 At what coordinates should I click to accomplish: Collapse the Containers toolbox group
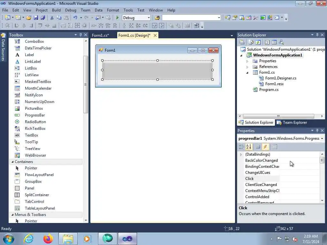coord(12,162)
